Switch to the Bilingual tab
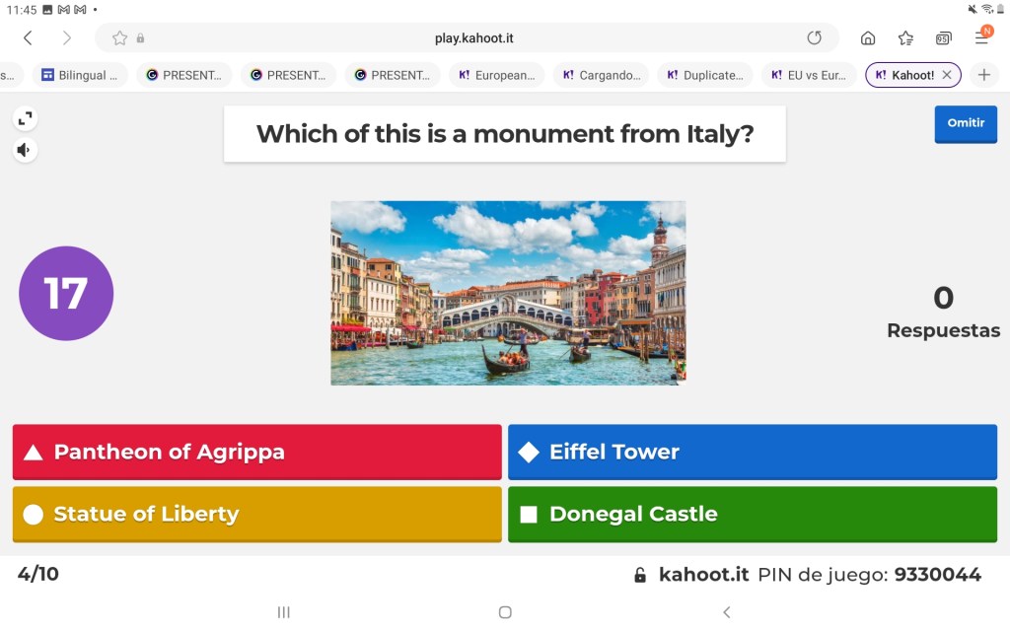This screenshot has height=631, width=1010. coord(81,75)
